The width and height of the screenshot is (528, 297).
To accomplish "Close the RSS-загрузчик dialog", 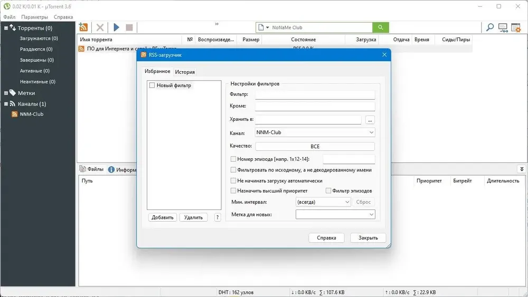I will (384, 54).
